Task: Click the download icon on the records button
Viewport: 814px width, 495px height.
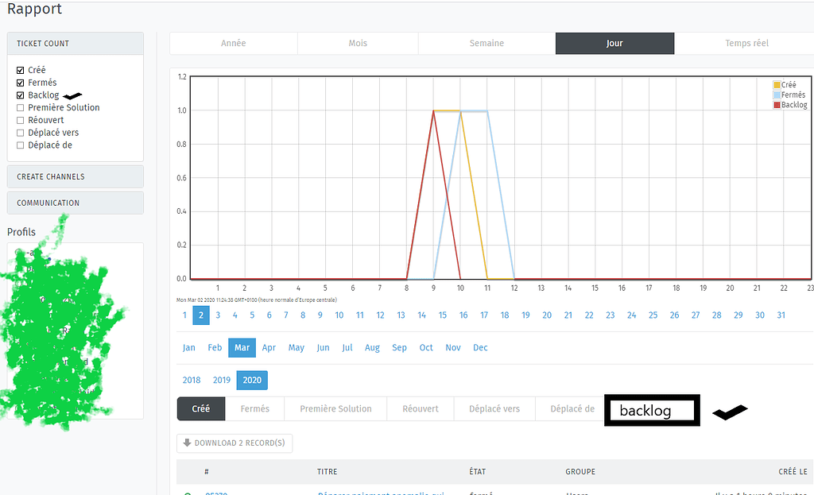Action: click(x=188, y=443)
